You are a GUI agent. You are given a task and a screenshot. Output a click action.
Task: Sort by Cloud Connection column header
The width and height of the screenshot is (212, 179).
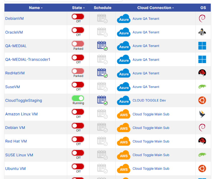[x=155, y=8]
